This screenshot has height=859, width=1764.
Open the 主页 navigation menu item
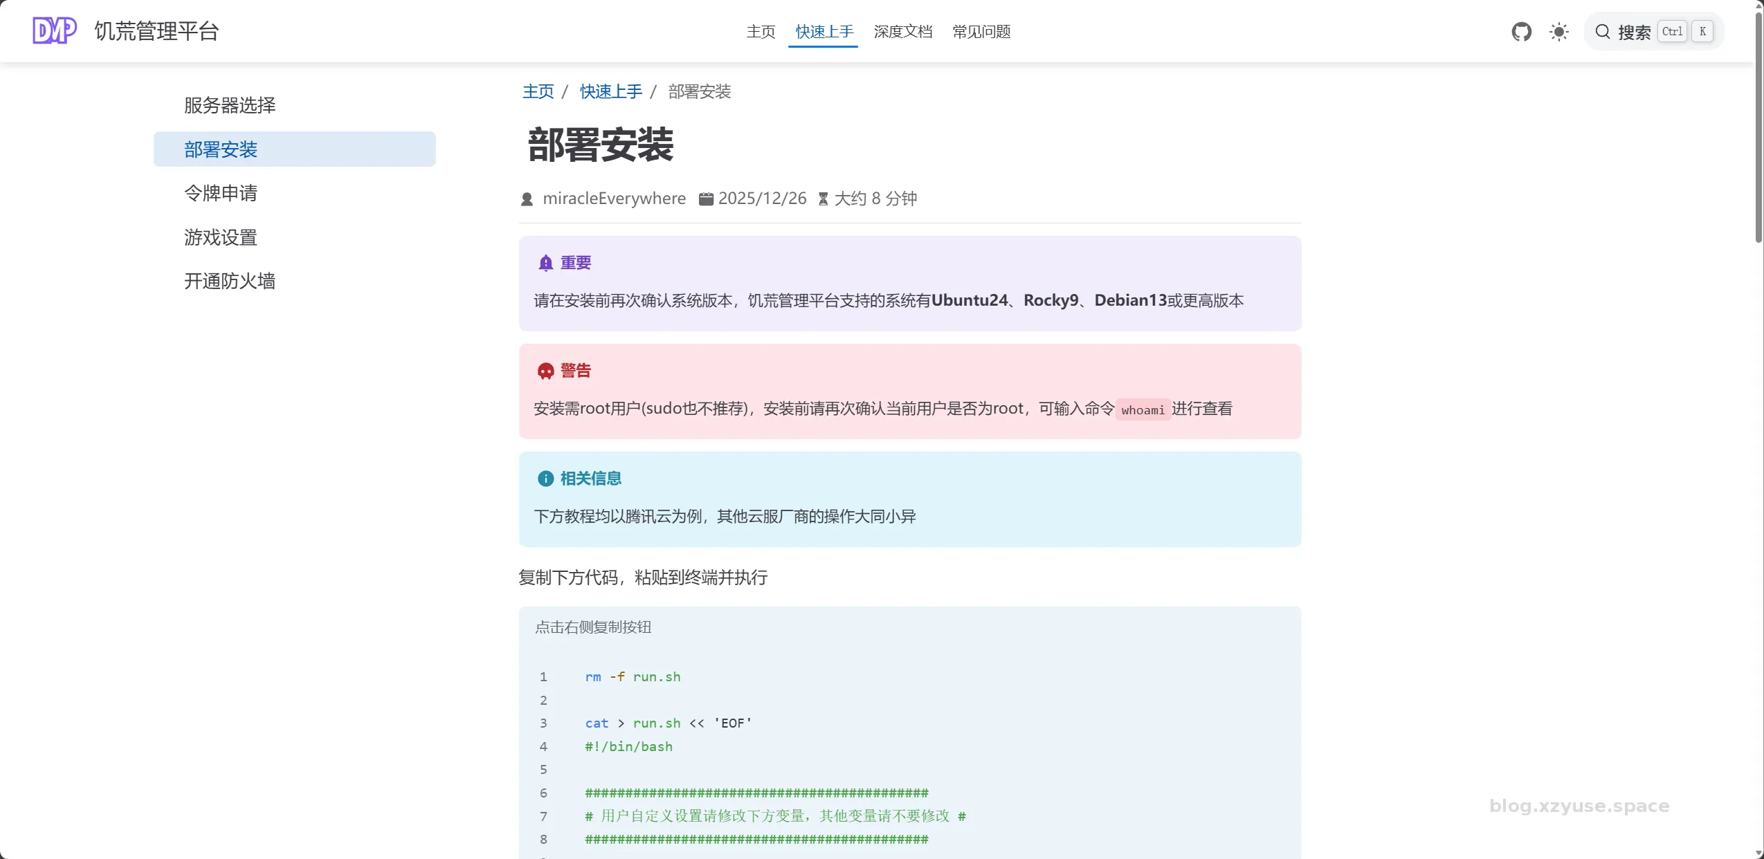coord(761,32)
